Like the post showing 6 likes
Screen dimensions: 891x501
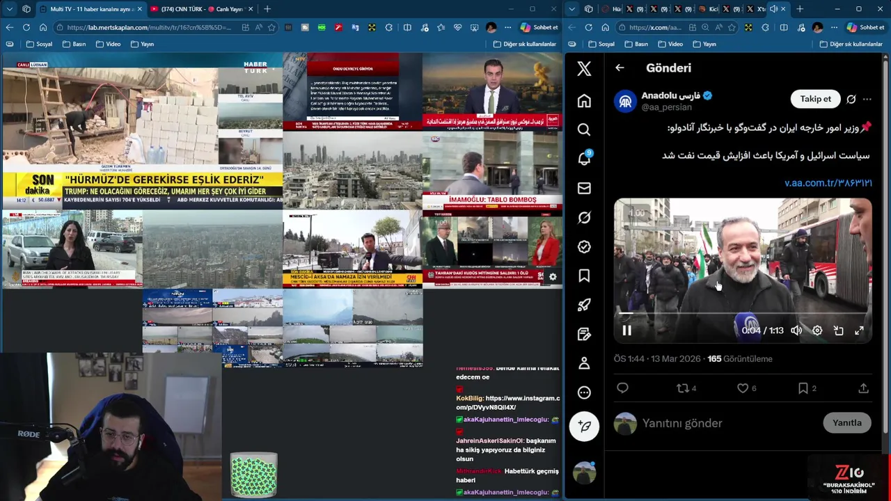coord(746,388)
